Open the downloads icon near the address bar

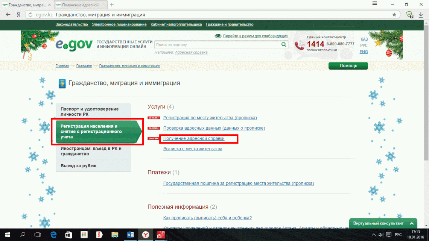[421, 15]
